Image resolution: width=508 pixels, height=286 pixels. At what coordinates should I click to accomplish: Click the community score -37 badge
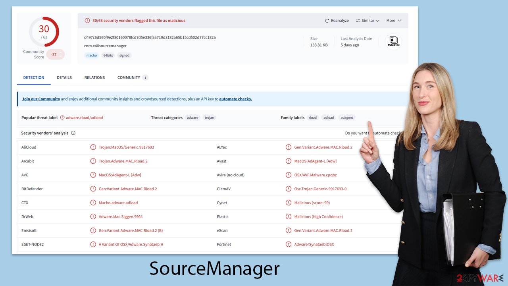click(x=55, y=55)
